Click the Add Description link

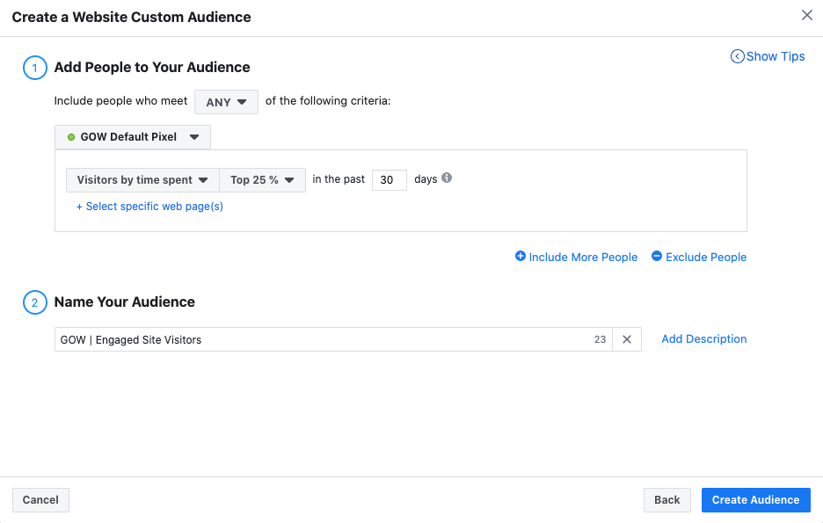703,339
